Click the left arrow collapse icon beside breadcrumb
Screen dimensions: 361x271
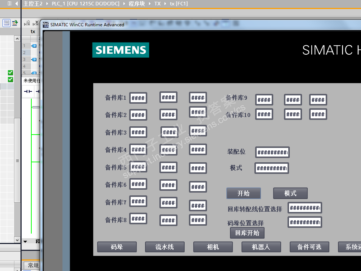pyautogui.click(x=17, y=4)
